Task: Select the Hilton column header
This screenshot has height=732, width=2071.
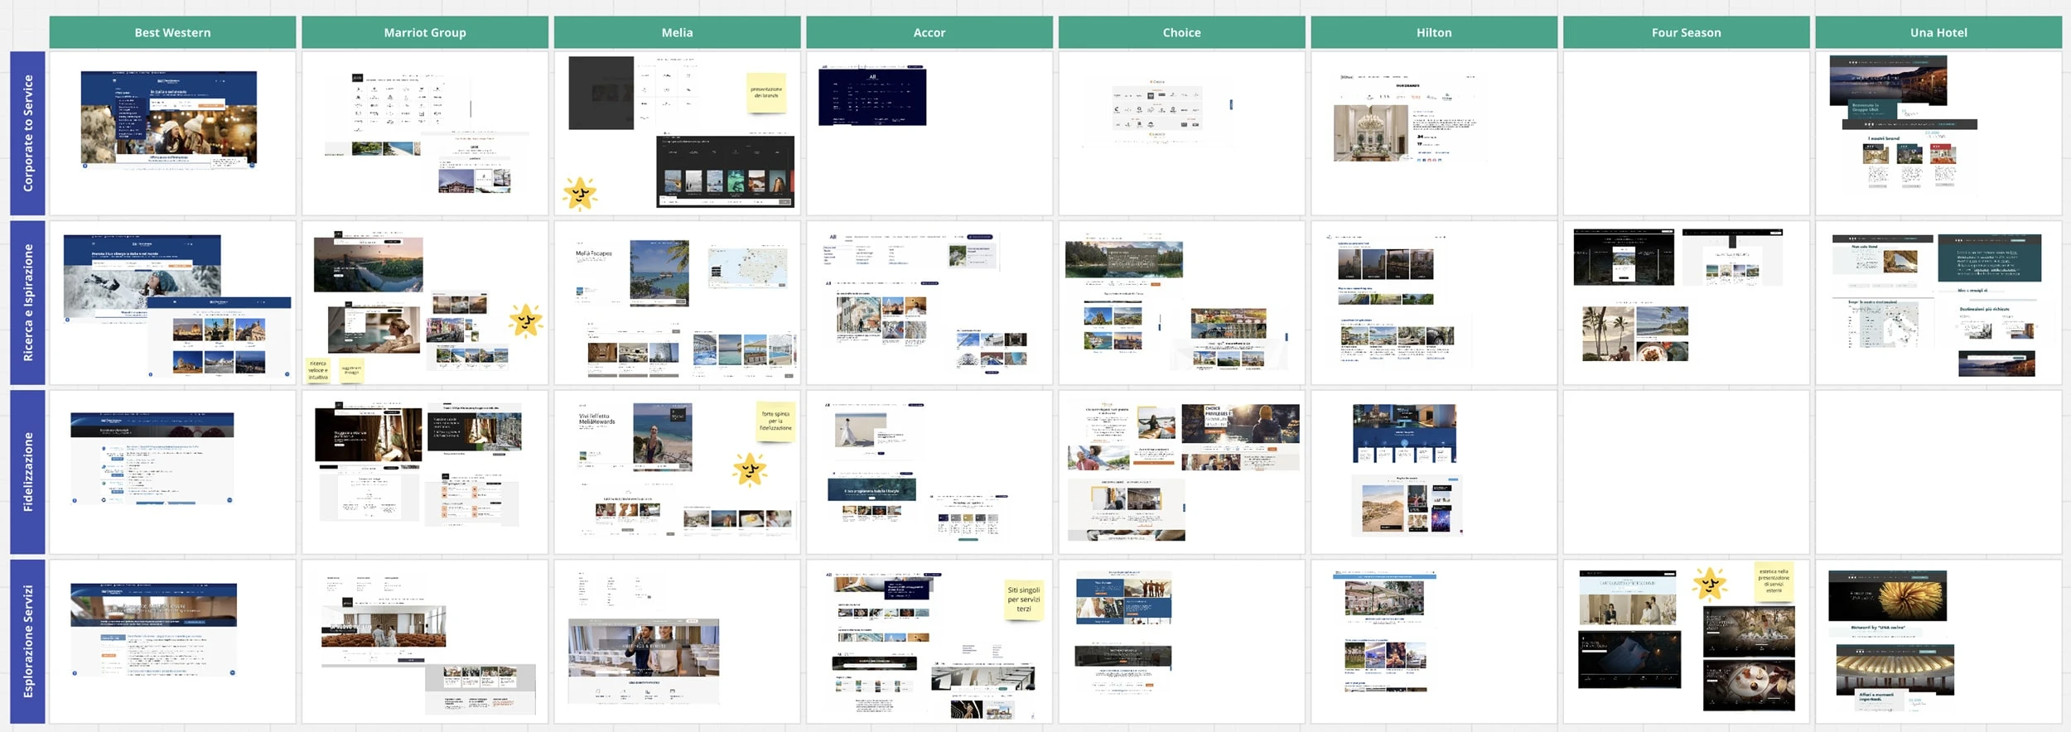Action: 1434,32
